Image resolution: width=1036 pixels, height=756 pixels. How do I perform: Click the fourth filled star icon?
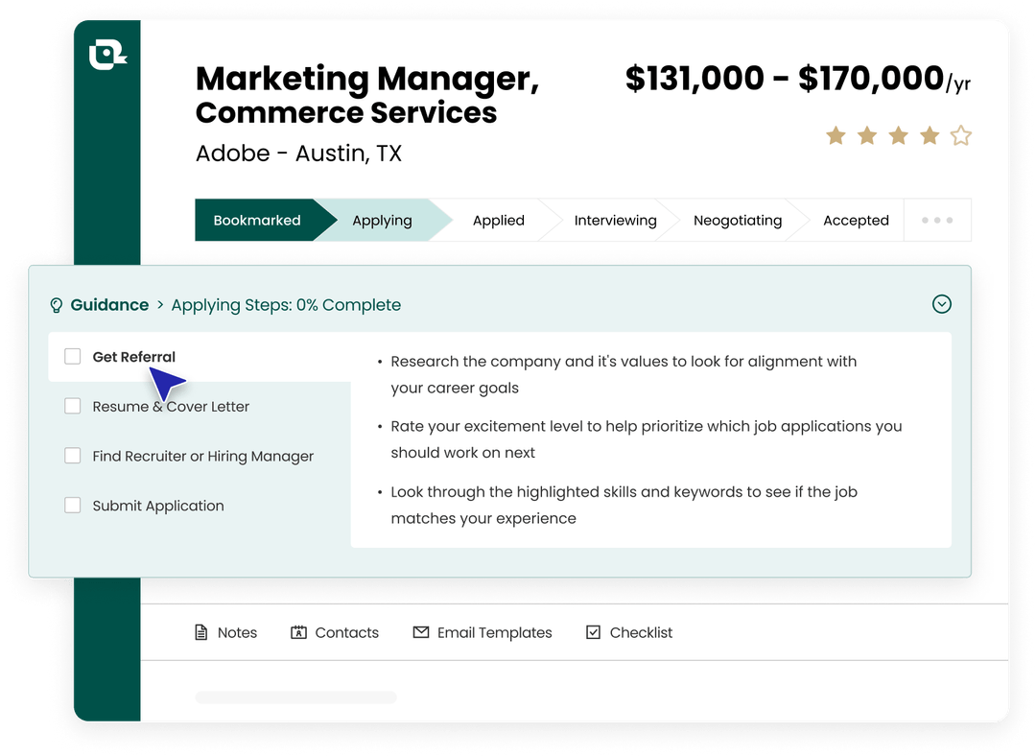(929, 135)
